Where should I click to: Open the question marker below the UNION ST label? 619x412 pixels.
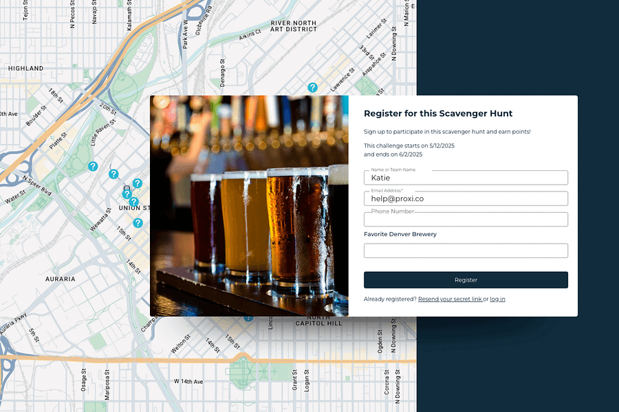pos(138,223)
